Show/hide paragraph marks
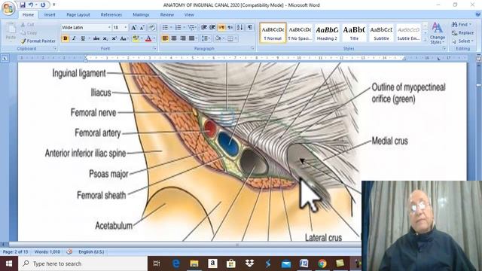Screen dimensions: 482x271 click(250, 28)
